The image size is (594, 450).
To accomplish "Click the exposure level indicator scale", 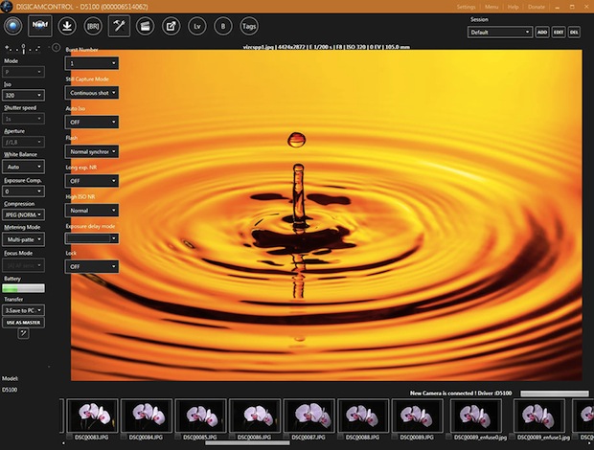I will pos(23,49).
